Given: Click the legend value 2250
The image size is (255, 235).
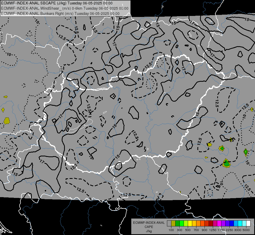Looking at the screenshot, I should [x=229, y=230].
